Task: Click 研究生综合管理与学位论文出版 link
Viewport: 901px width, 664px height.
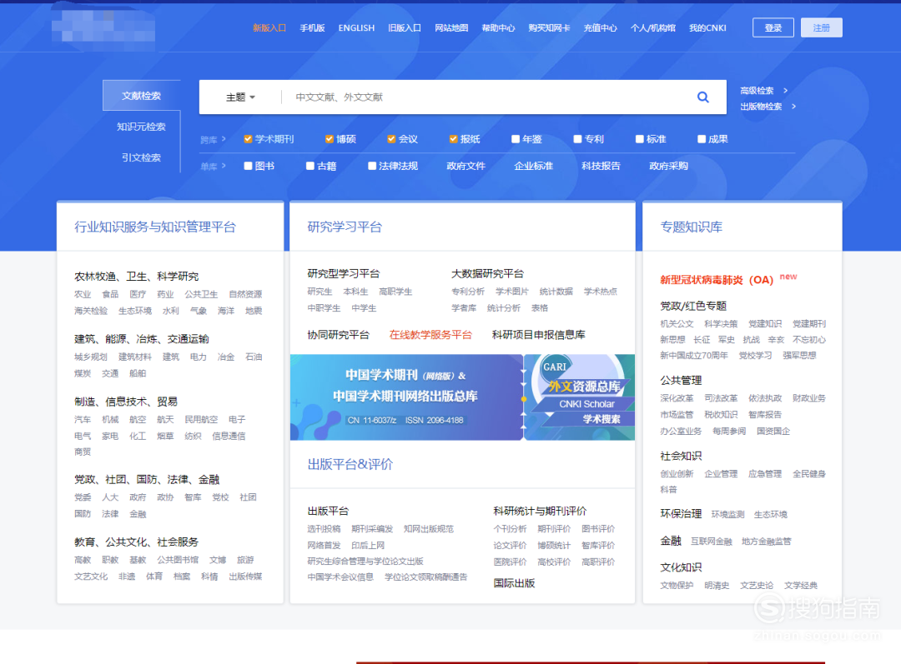Action: [365, 561]
